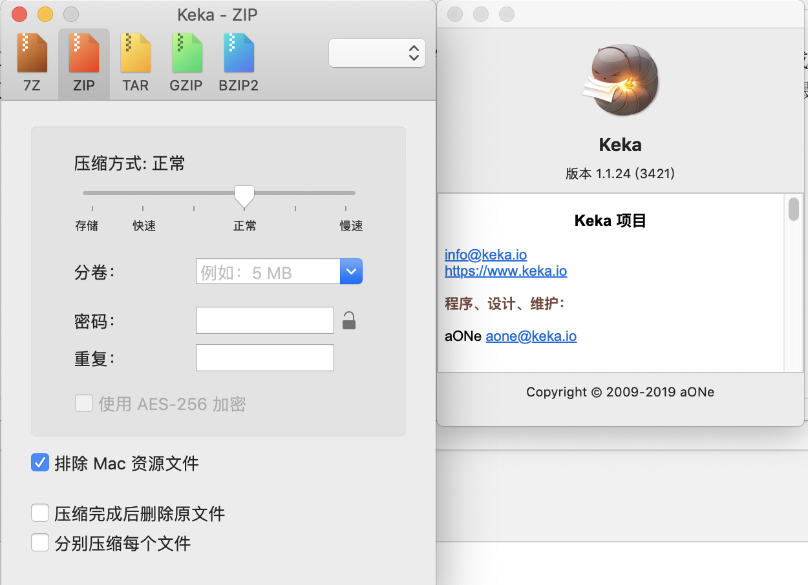Enable 压缩完成后删除原文件 checkbox
Screen dimensions: 808x585
click(x=40, y=513)
